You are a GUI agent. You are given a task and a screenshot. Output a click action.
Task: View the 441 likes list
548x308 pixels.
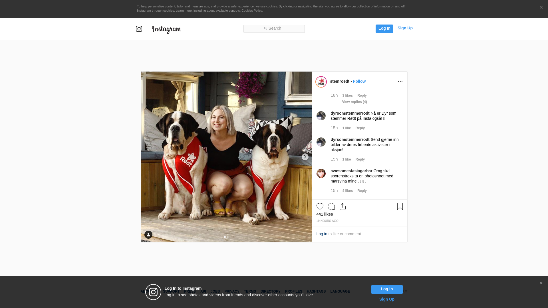(325, 214)
